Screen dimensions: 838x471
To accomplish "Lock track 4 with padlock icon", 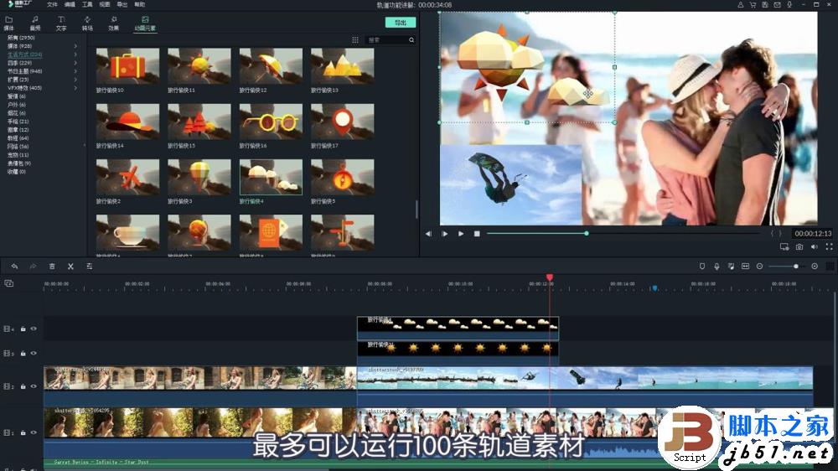I will click(23, 329).
